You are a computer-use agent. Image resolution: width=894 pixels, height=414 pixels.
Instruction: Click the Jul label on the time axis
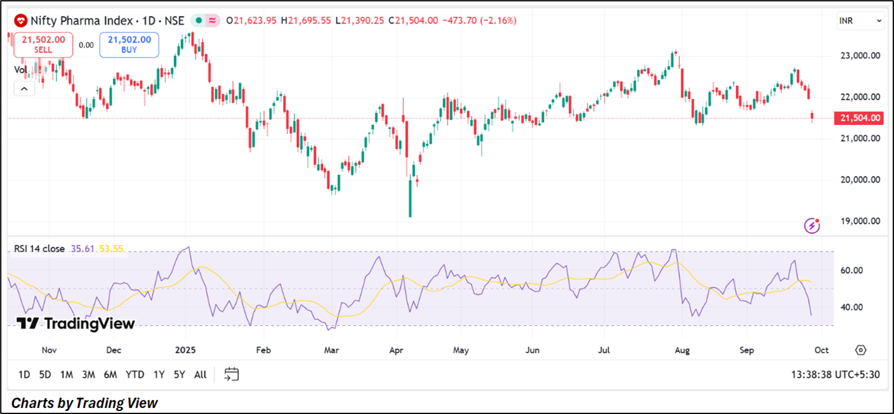point(605,350)
